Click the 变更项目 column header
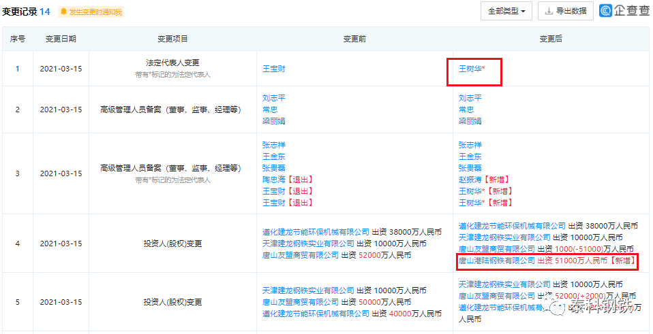Viewport: 653px width, 334px height. [172, 39]
